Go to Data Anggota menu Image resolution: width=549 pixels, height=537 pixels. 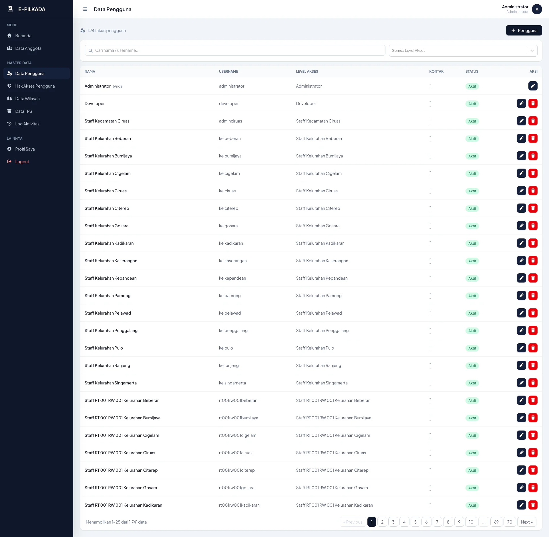[37, 48]
